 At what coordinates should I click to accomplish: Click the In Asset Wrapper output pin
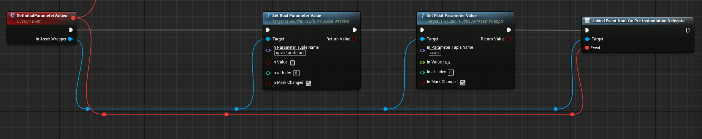(x=70, y=39)
